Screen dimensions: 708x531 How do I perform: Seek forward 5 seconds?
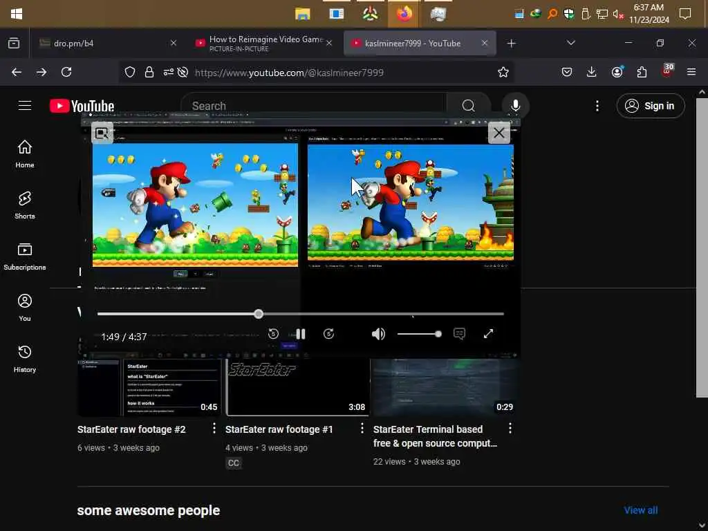pyautogui.click(x=328, y=334)
